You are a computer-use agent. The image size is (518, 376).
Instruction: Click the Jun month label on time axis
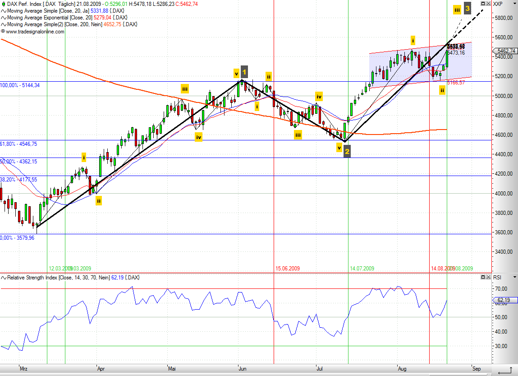[x=243, y=369]
